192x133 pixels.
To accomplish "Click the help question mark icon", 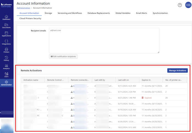I will [x=180, y=5].
